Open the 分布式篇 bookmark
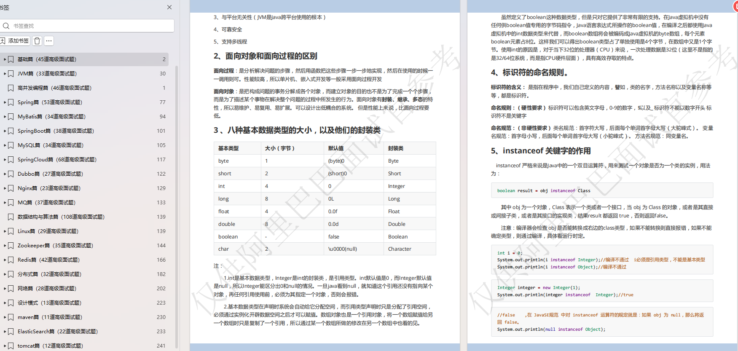The width and height of the screenshot is (738, 351). tap(49, 274)
